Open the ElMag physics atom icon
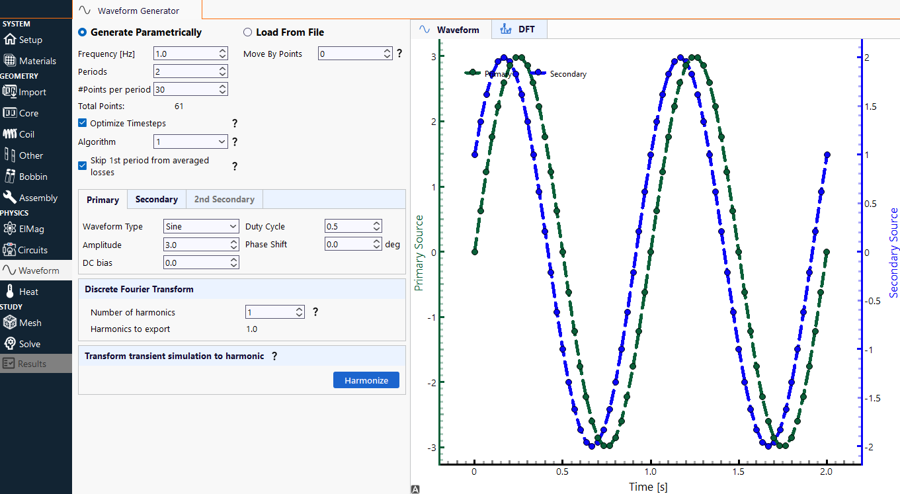This screenshot has height=494, width=900. click(10, 229)
